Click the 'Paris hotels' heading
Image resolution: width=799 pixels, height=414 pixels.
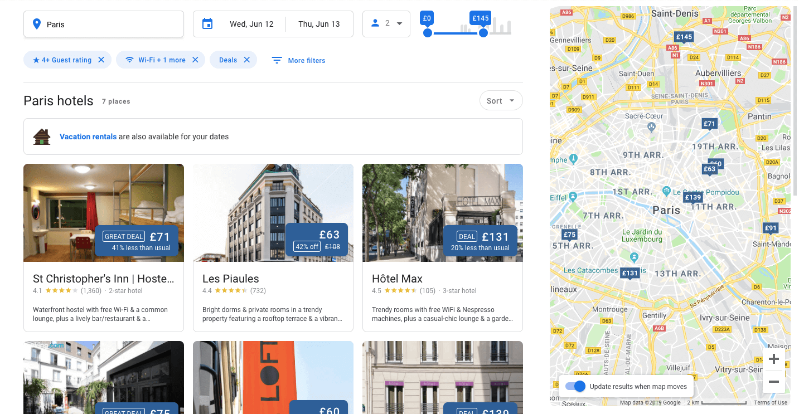tap(59, 101)
